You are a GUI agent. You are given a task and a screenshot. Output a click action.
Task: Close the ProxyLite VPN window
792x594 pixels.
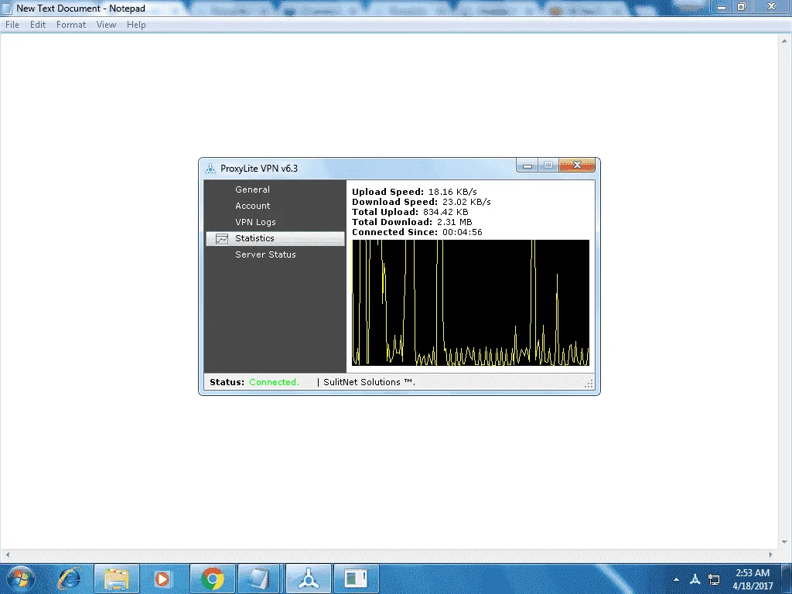click(577, 166)
